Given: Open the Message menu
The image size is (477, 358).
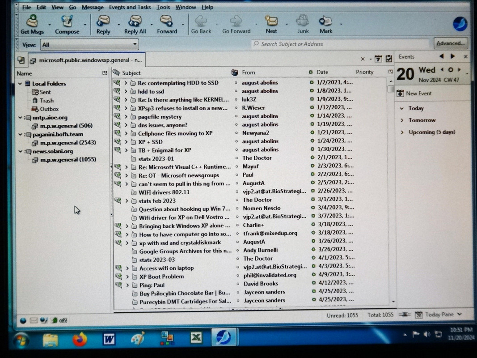Looking at the screenshot, I should point(93,7).
